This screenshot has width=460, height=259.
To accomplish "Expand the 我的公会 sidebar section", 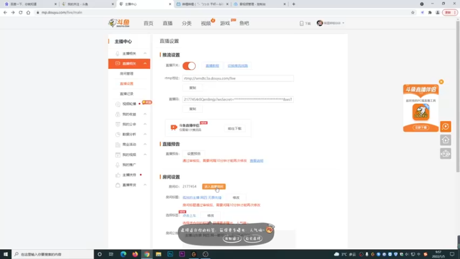I will 145,124.
